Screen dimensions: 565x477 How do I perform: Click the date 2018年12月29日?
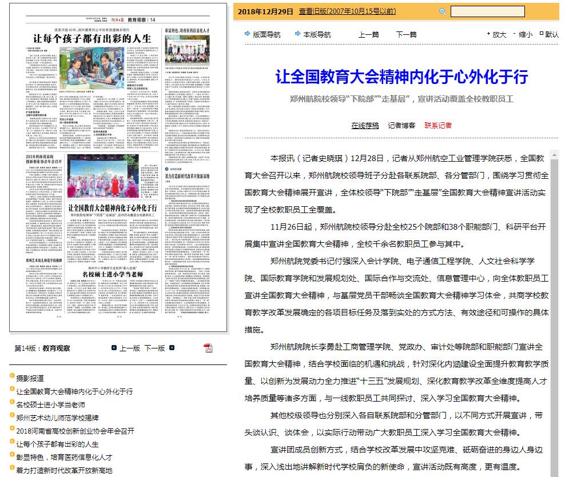265,11
